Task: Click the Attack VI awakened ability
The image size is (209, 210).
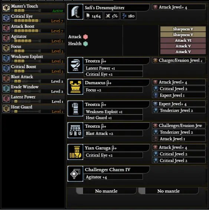Action: (183, 40)
